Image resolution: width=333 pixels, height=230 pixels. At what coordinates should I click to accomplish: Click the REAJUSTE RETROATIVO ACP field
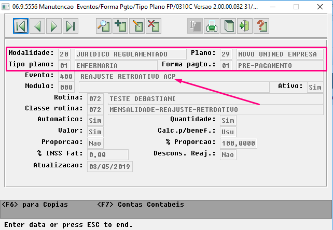coord(201,76)
